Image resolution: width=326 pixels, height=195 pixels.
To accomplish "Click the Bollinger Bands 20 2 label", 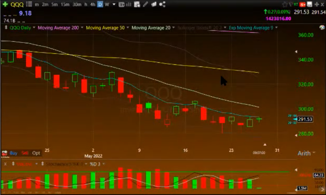I will tap(200, 28).
